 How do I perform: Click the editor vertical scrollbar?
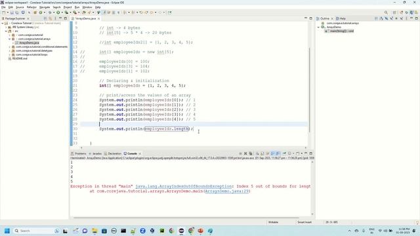(x=309, y=90)
